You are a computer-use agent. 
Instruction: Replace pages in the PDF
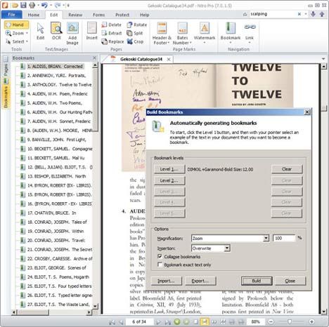tap(112, 41)
